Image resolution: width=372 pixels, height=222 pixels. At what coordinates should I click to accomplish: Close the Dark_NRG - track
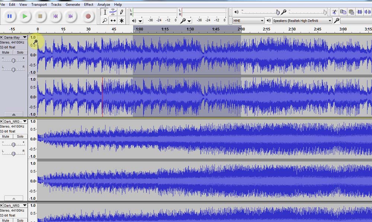(1, 121)
